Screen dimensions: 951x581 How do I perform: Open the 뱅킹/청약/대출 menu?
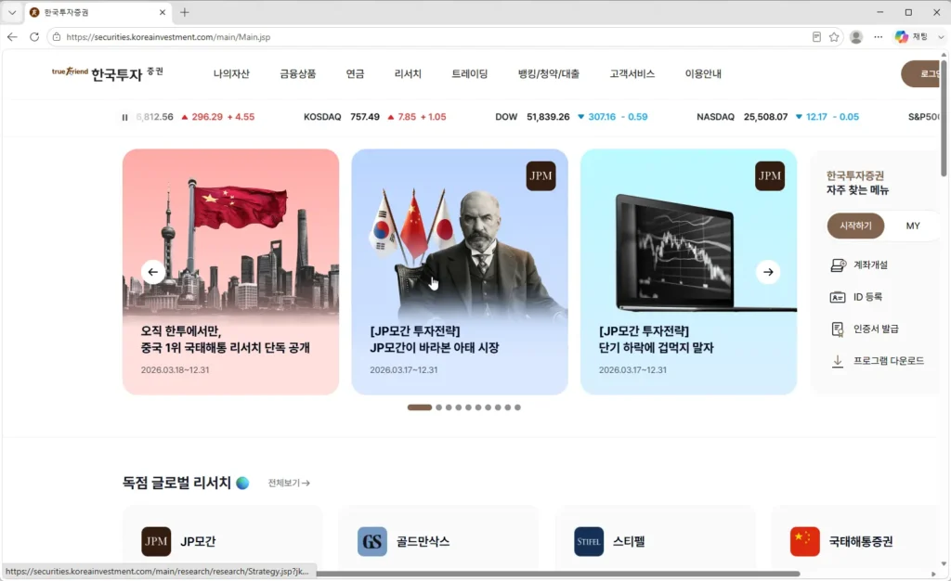point(548,74)
